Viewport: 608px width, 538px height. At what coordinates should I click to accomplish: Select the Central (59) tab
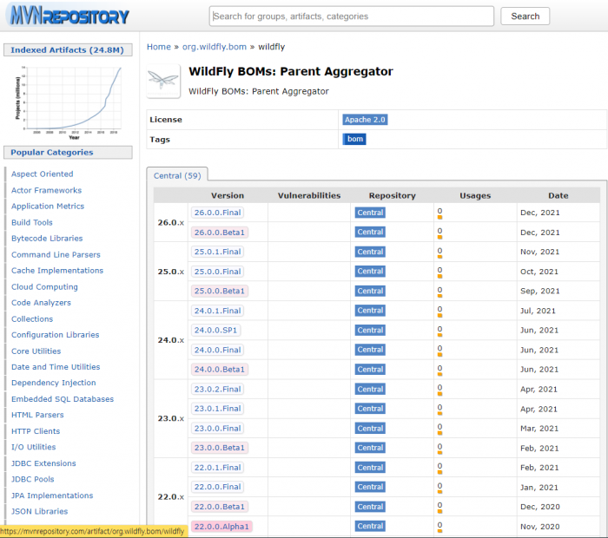(x=177, y=176)
